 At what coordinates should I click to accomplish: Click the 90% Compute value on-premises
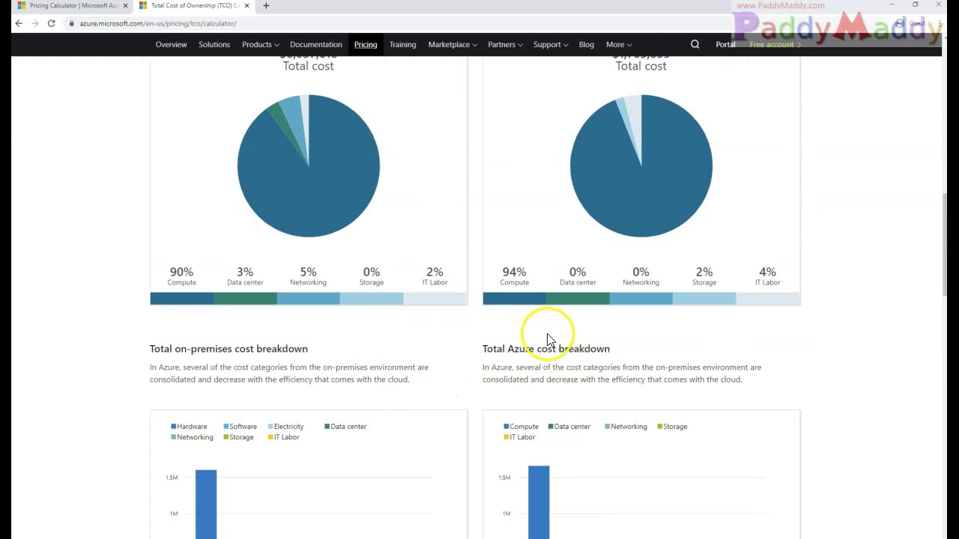181,272
